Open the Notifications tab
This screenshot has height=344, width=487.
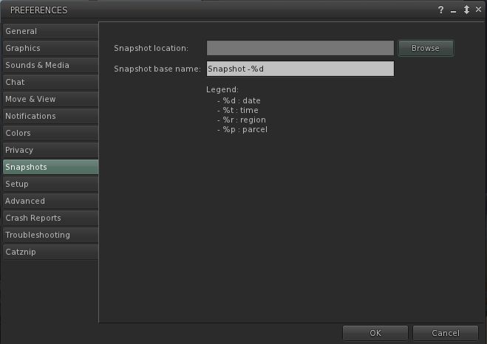click(50, 116)
